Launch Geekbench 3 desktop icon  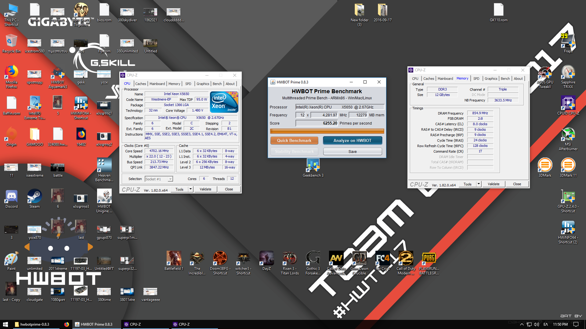313,168
